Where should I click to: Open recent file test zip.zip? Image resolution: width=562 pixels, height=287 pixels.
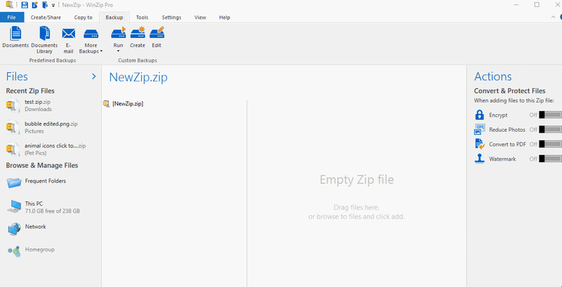pyautogui.click(x=38, y=102)
